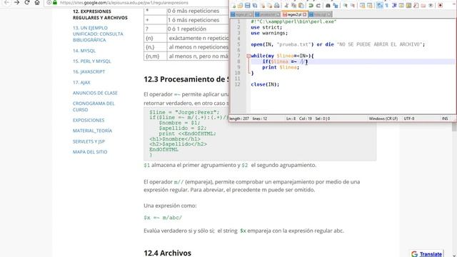The height and width of the screenshot is (257, 457).
Task: Toggle synchronized horizontal scrolling icon
Action: click(369, 6)
